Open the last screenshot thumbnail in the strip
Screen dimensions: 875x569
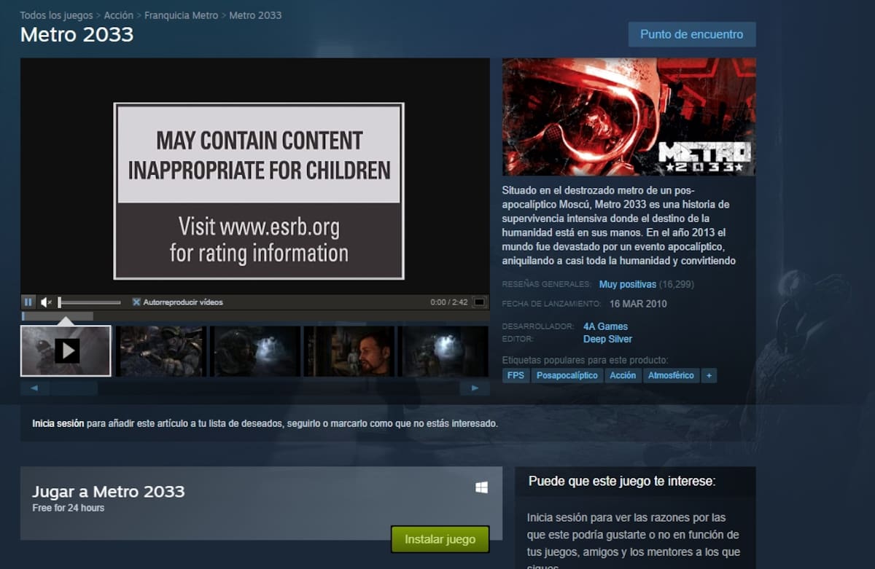coord(443,351)
